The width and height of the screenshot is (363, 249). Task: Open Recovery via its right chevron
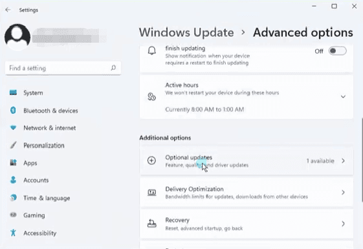coord(343,224)
